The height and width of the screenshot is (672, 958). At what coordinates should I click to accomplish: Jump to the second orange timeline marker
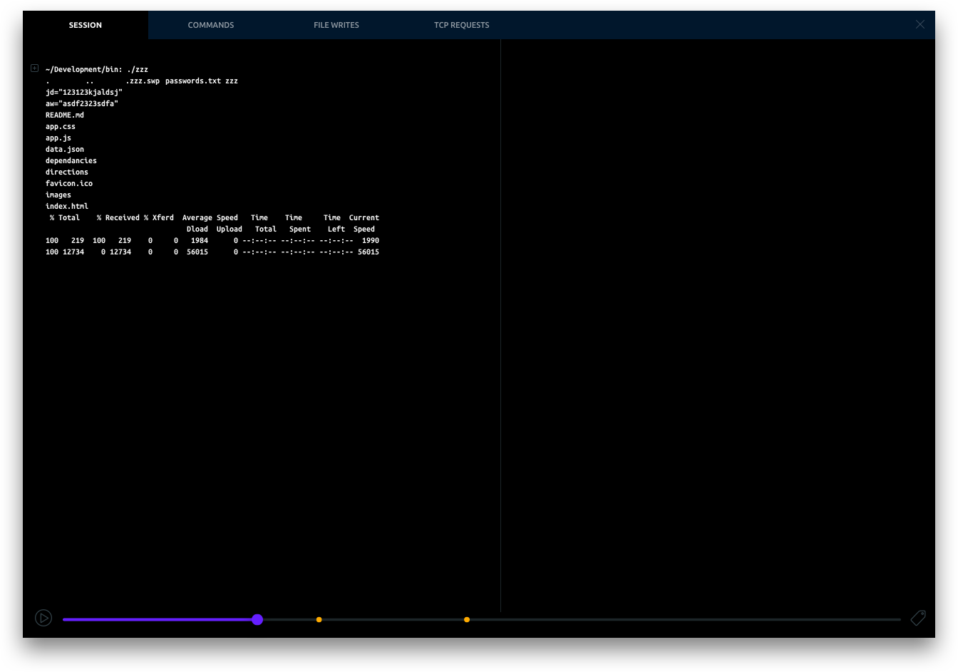(467, 619)
